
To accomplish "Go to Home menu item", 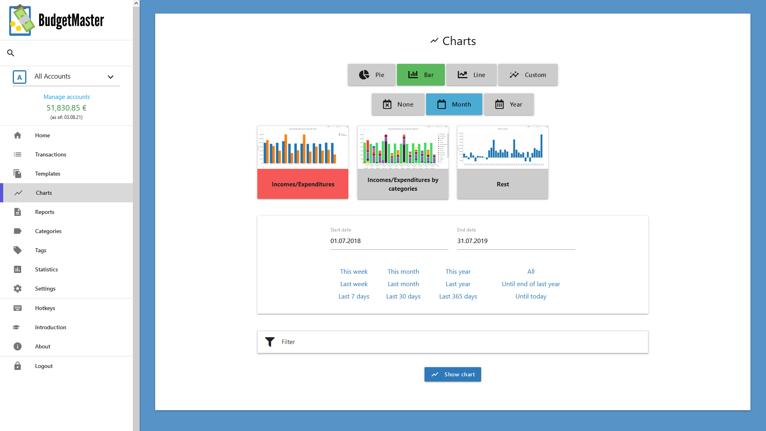I will coord(67,135).
